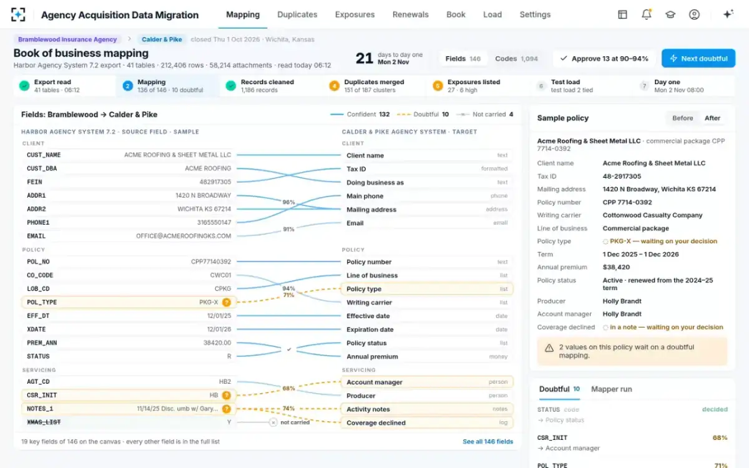Open the graduation cap help icon

(670, 14)
